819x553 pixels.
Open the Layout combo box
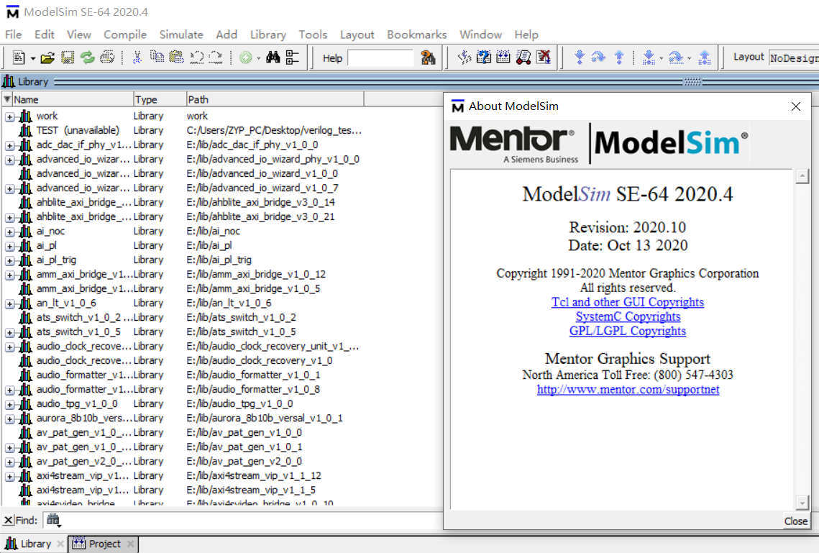tap(793, 58)
